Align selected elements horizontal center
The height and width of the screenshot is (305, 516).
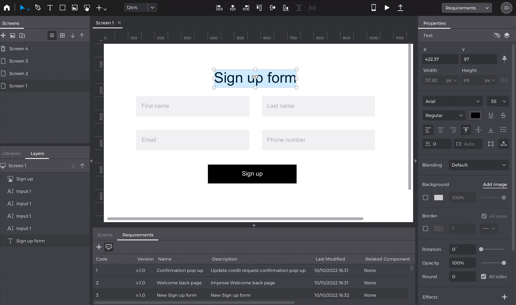click(x=233, y=8)
